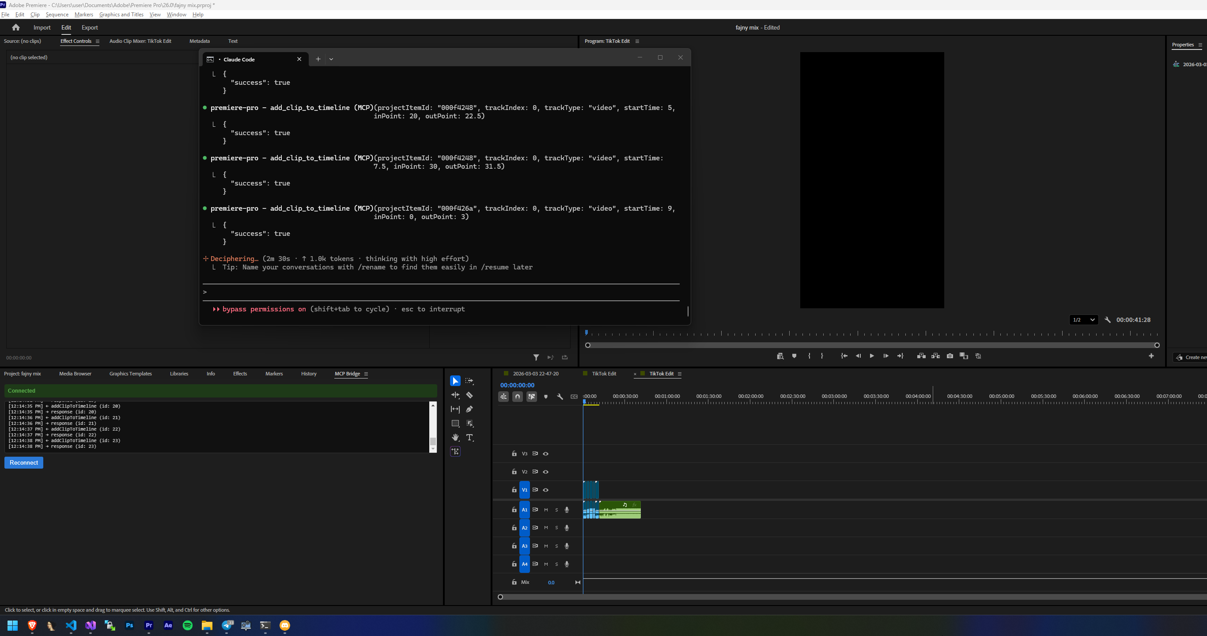
Task: Open timeline settings with the wrench icon
Action: 560,397
